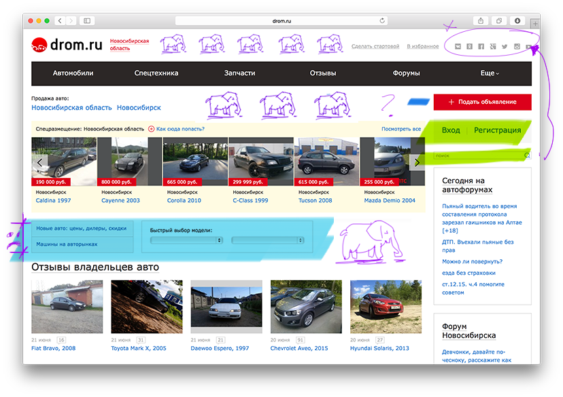Image resolution: width=563 pixels, height=397 pixels.
Task: Open the Google Plus social icon
Action: point(493,46)
